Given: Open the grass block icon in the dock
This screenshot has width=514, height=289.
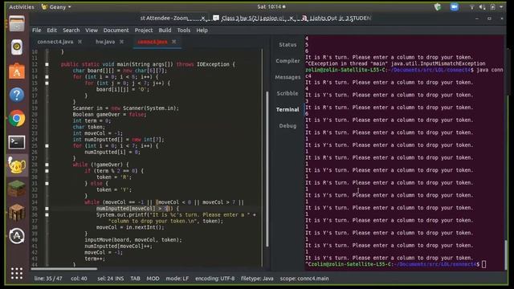Looking at the screenshot, I should click(17, 189).
